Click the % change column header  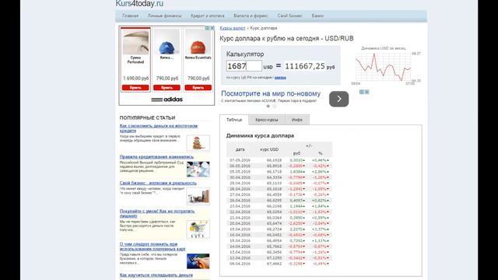pyautogui.click(x=320, y=153)
